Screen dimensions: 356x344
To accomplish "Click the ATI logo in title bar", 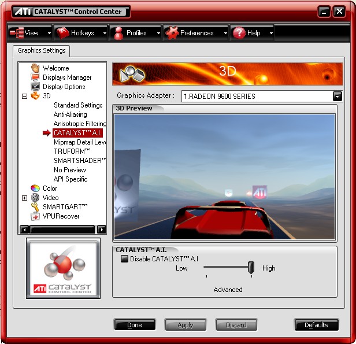I will (x=23, y=12).
